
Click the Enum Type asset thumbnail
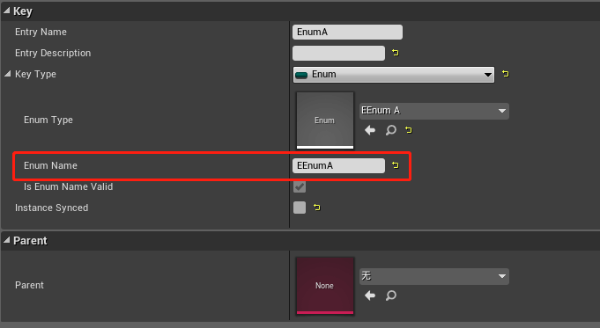pyautogui.click(x=325, y=120)
